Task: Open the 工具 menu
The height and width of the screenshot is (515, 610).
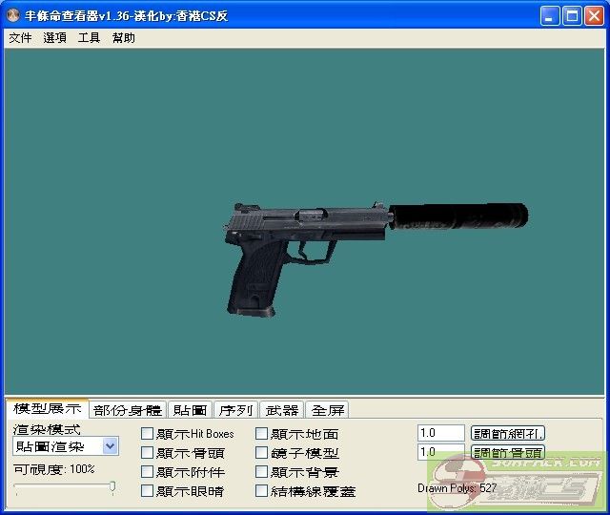Action: tap(89, 38)
